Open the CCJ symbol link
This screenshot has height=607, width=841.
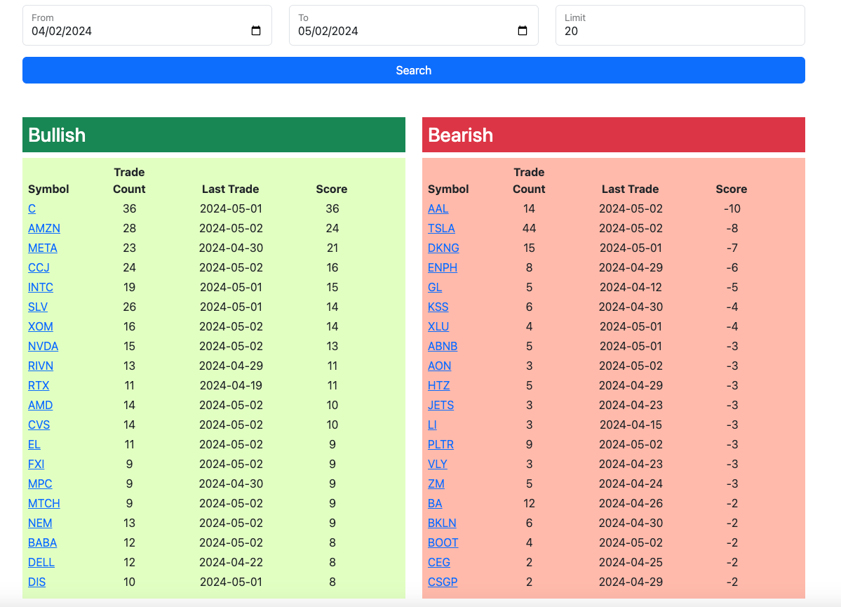click(x=39, y=268)
